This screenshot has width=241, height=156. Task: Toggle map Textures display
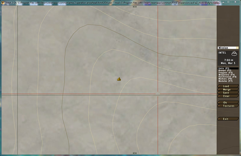pyautogui.click(x=228, y=106)
